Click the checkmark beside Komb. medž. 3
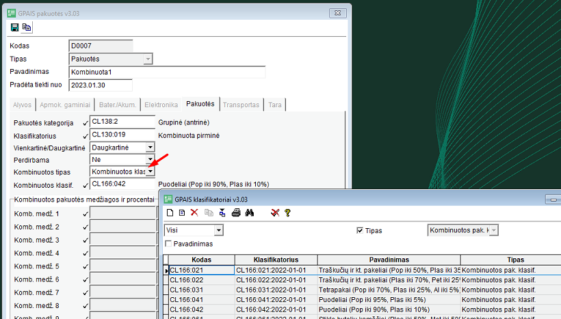The image size is (561, 319). [x=86, y=240]
